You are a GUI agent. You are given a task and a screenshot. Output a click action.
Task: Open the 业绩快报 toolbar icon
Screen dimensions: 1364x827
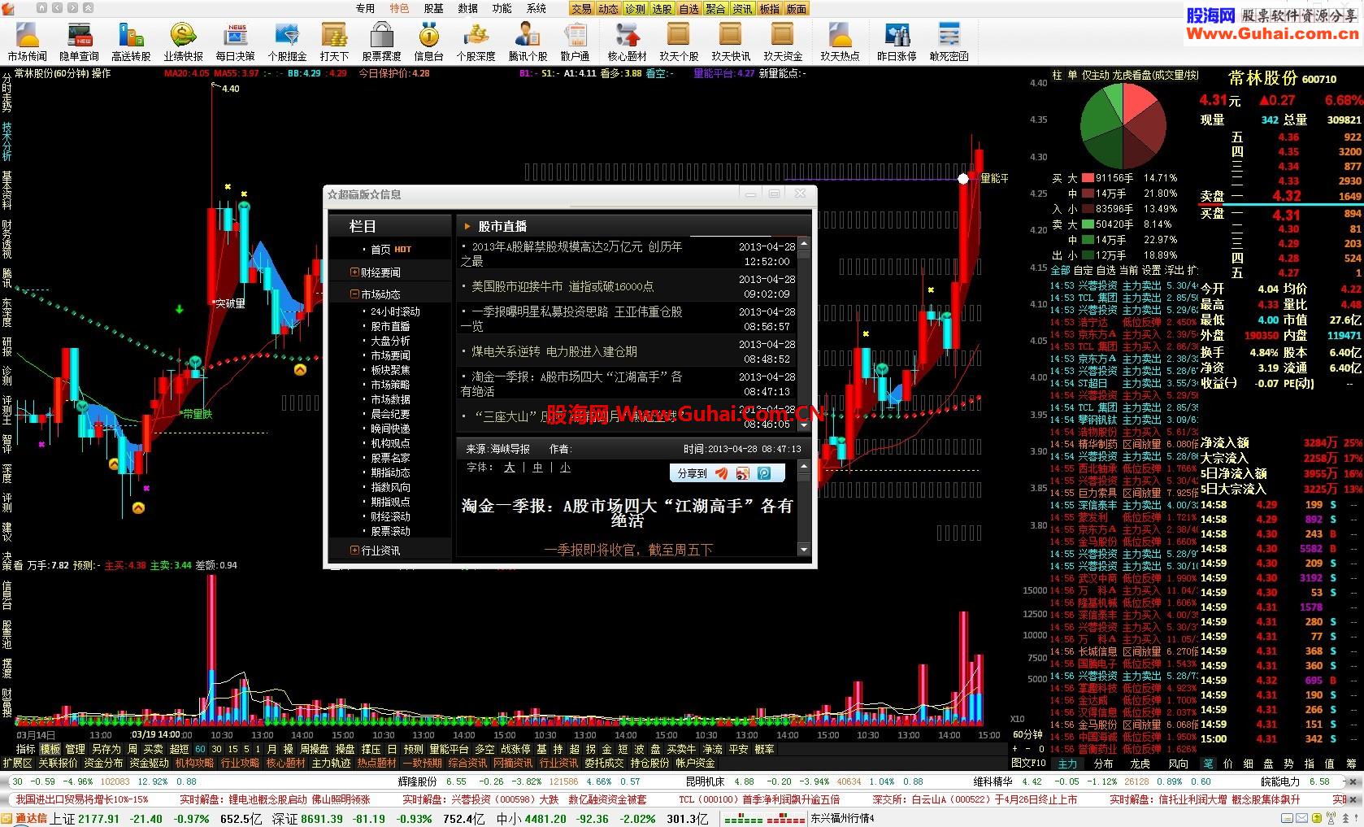point(183,42)
